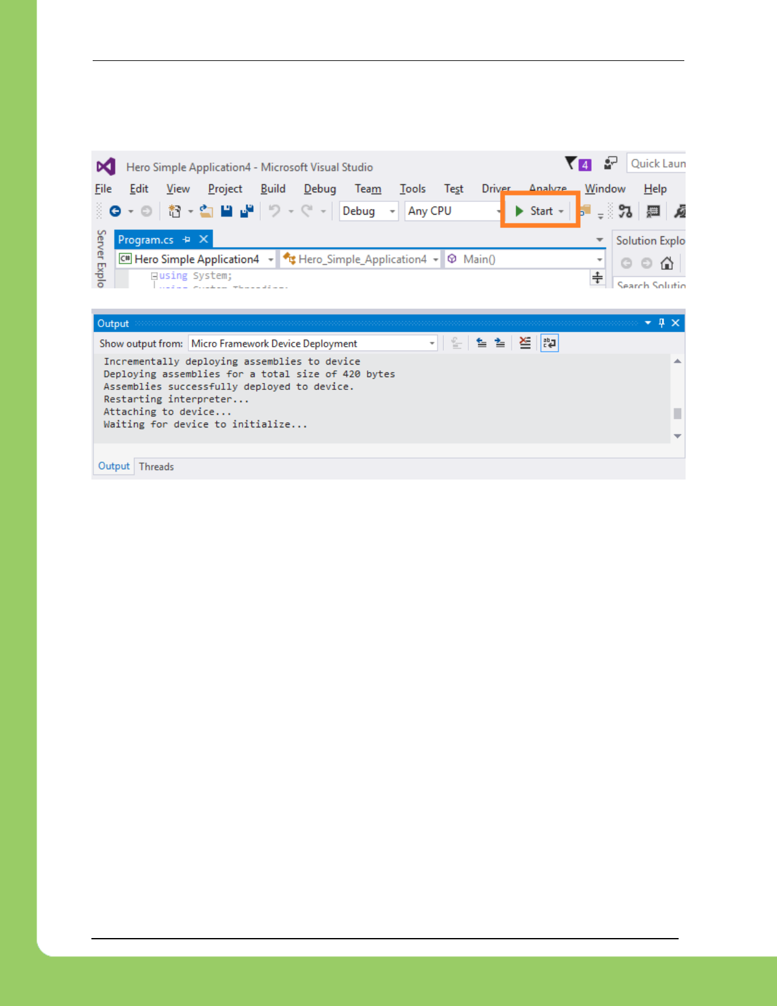Switch to the Program.cs tab

click(146, 239)
